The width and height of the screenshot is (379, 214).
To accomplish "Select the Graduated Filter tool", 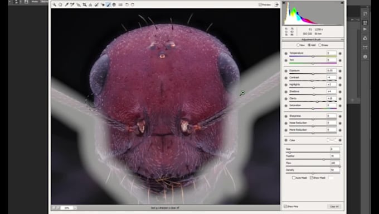I will pyautogui.click(x=114, y=4).
